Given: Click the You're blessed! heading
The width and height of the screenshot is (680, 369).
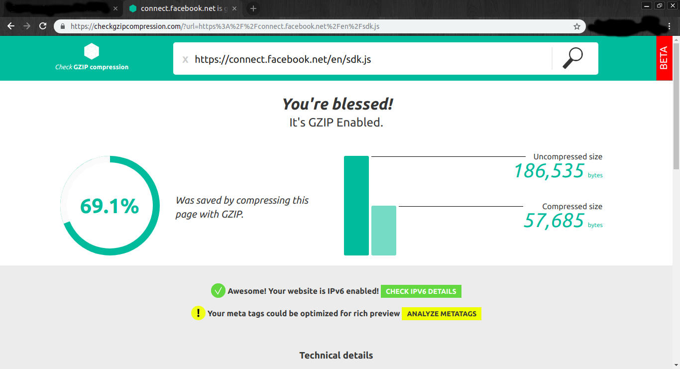Looking at the screenshot, I should 338,104.
